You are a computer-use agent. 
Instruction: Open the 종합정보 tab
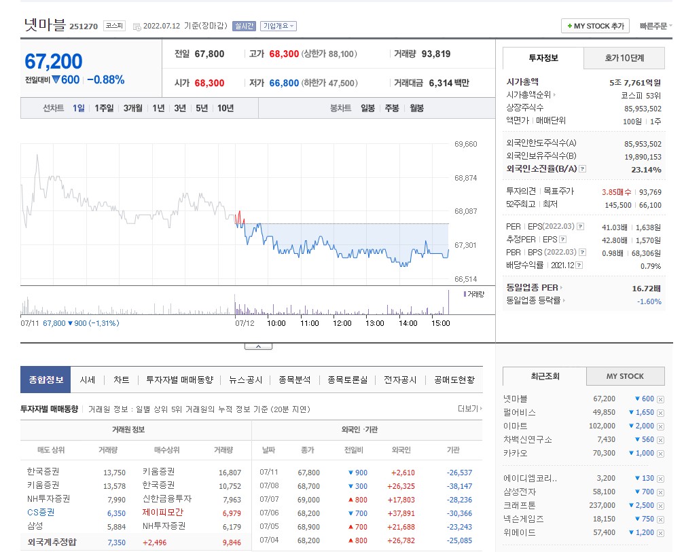coord(46,380)
